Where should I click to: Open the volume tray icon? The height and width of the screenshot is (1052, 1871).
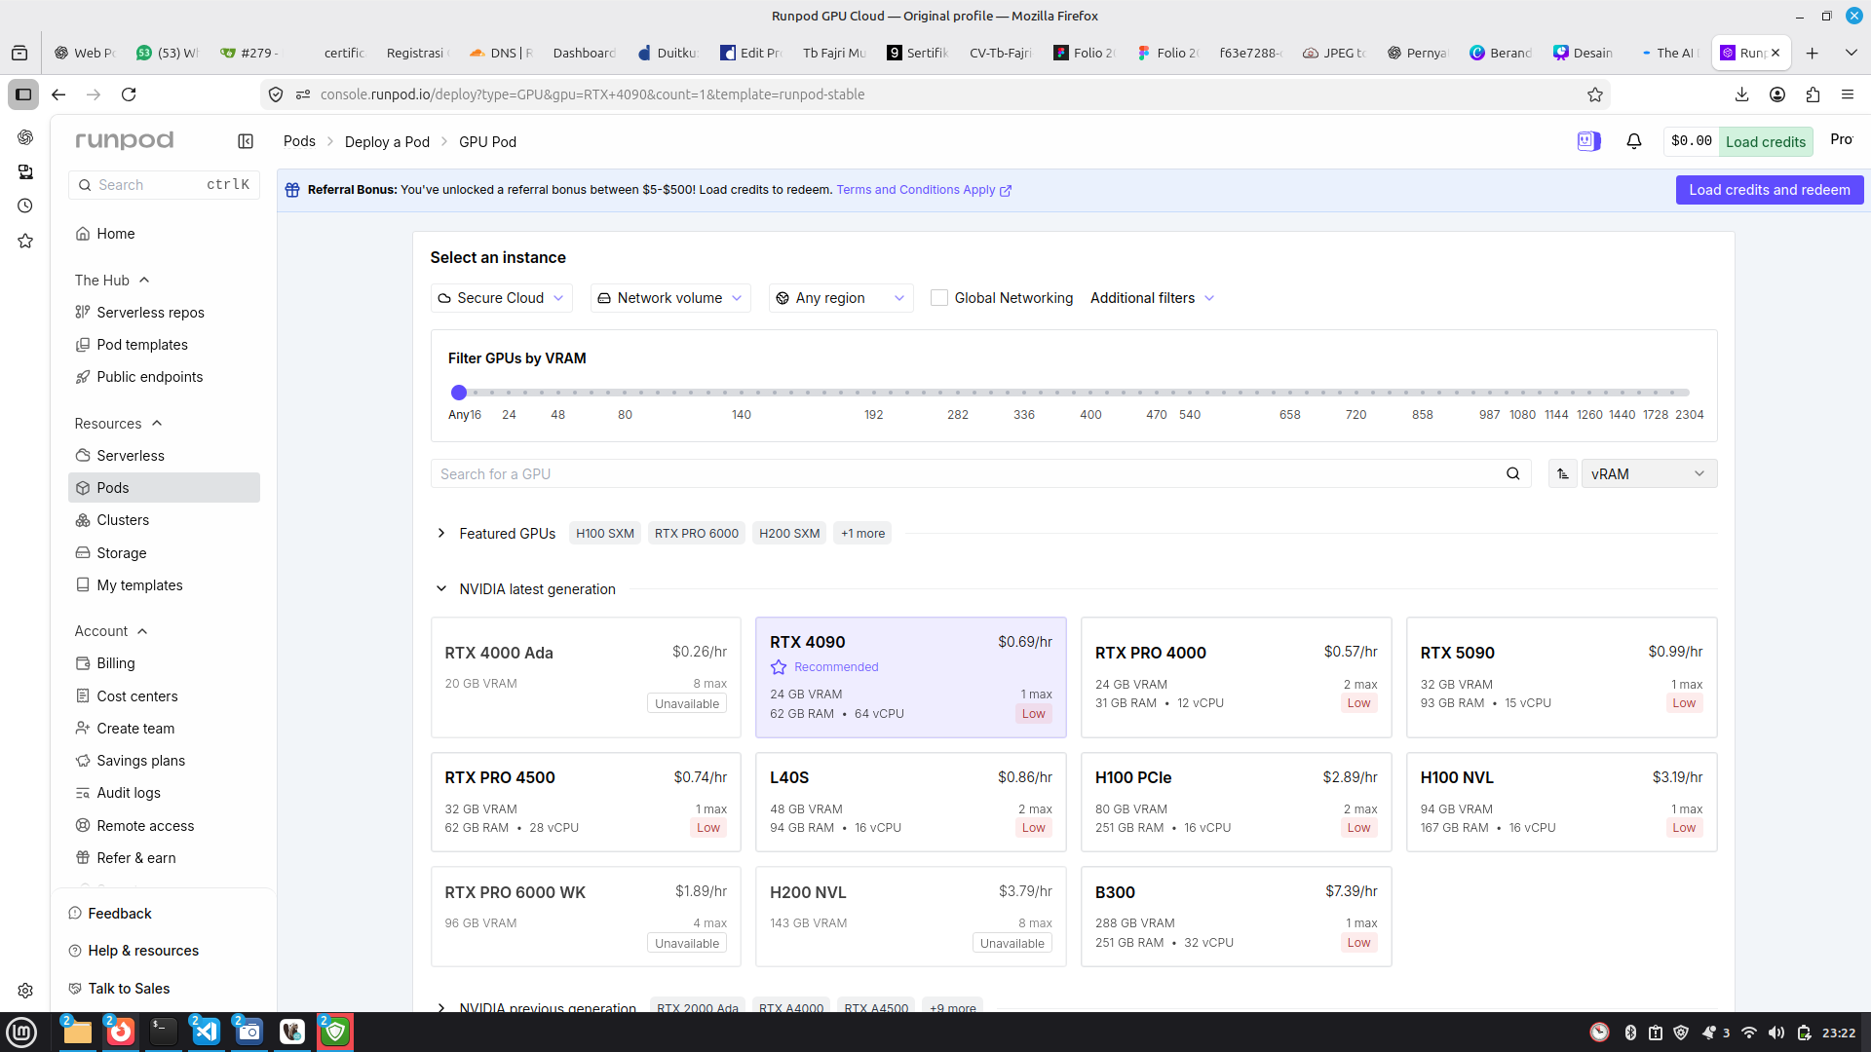(x=1776, y=1033)
